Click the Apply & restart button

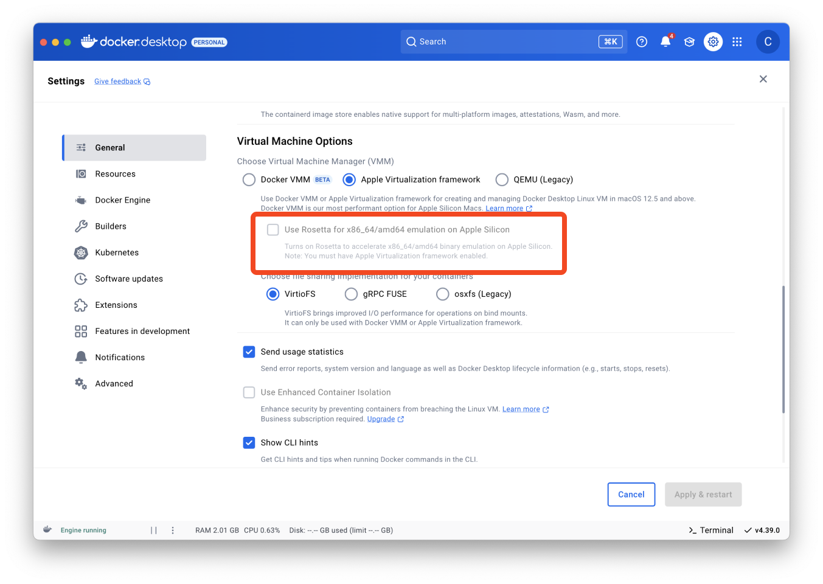(x=703, y=495)
